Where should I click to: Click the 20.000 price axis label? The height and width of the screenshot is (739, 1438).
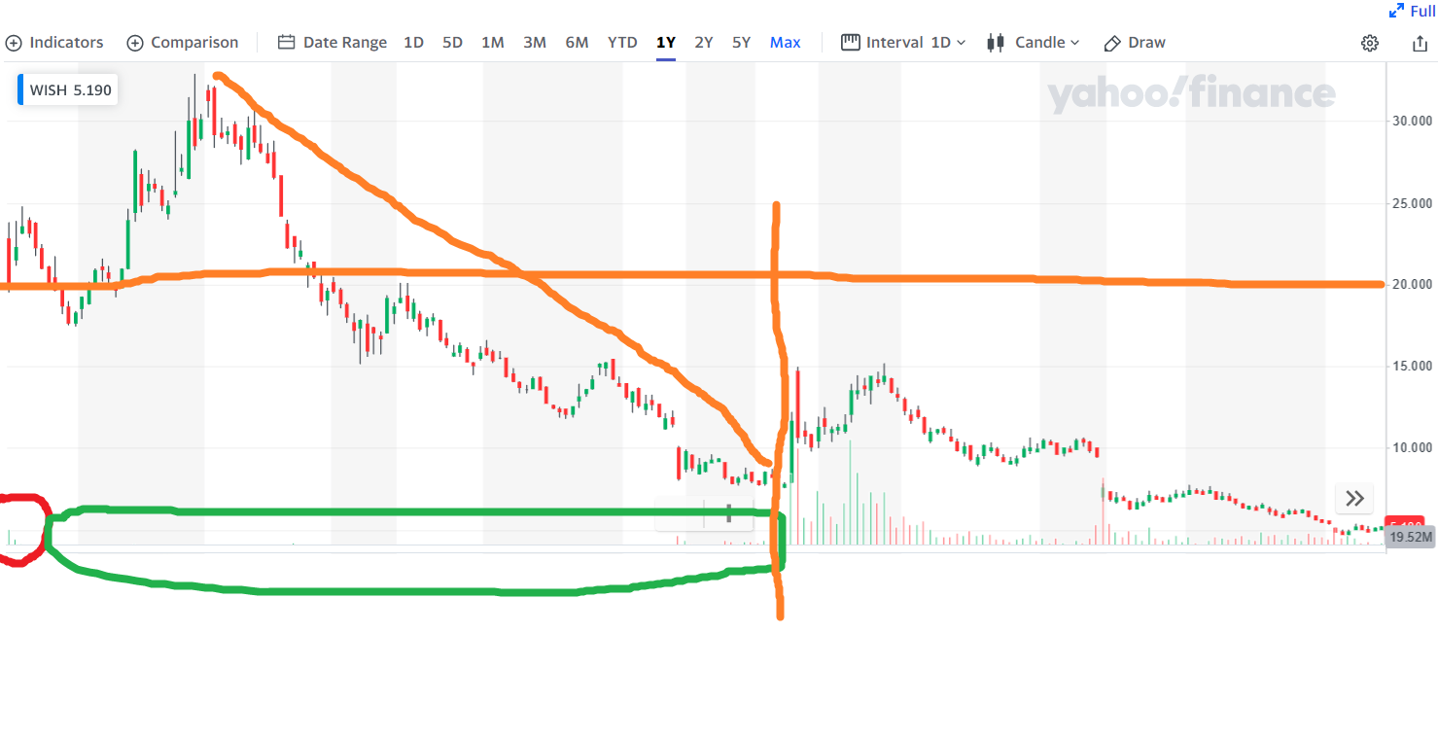1412,284
